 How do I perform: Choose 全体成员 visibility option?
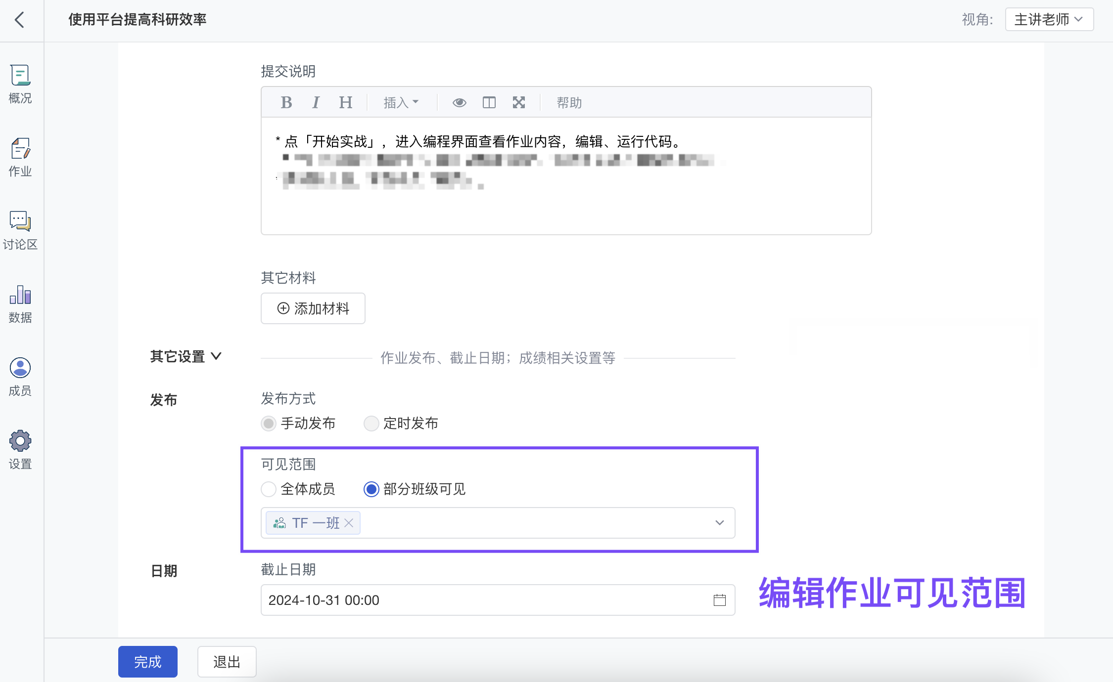(269, 489)
